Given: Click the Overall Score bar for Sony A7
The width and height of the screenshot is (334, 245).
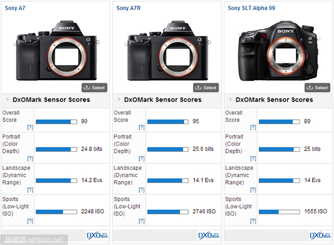Looking at the screenshot, I should 56,121.
